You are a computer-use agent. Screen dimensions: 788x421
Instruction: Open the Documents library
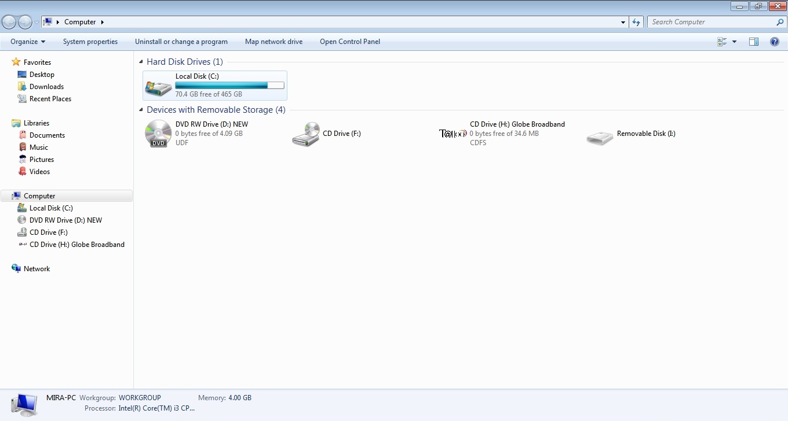[x=47, y=135]
